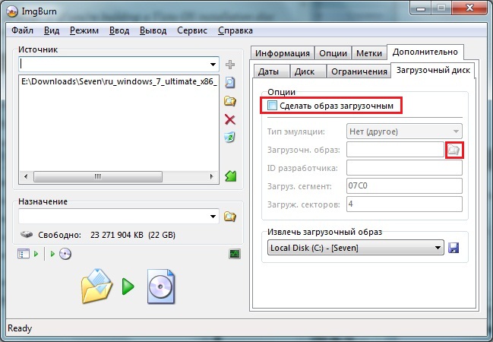The width and height of the screenshot is (493, 342).
Task: Click the clear list recycle bin icon
Action: click(230, 138)
